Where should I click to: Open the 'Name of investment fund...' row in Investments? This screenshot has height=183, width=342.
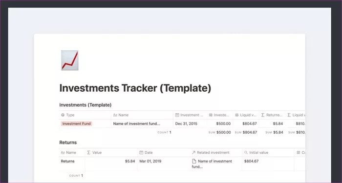click(x=137, y=124)
